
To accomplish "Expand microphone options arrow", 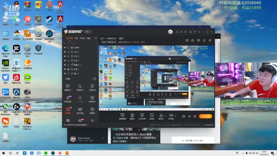I will pos(165,116).
